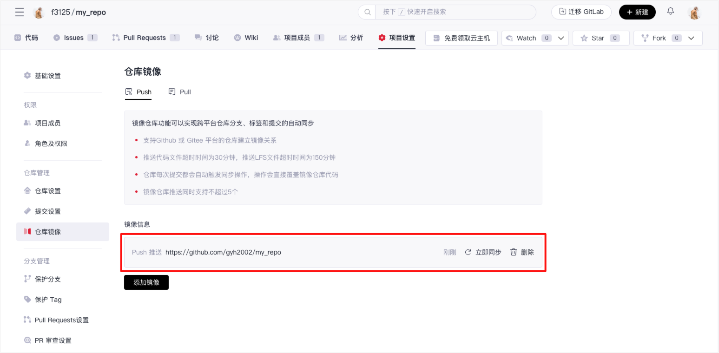
Task: Open the Issues tab
Action: pos(74,38)
